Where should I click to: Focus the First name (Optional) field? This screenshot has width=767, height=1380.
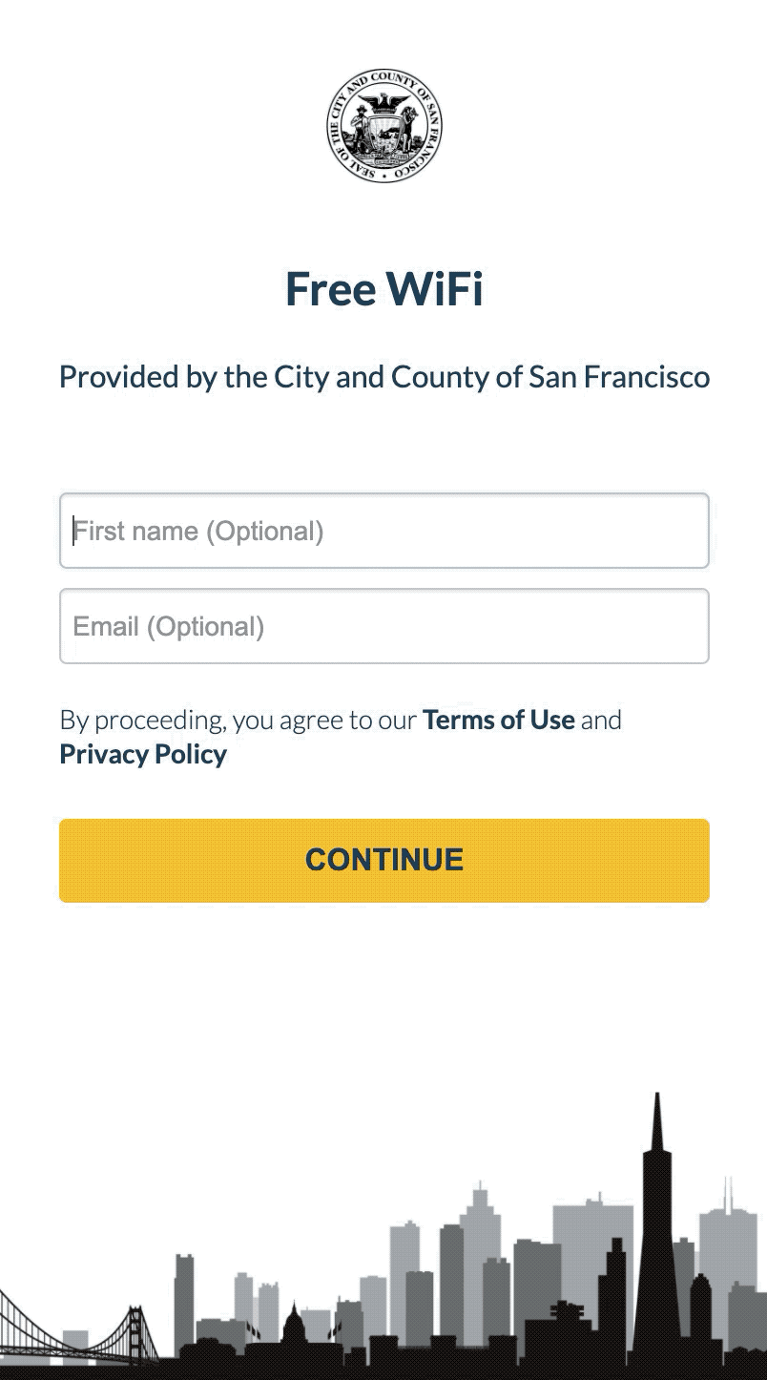(384, 531)
